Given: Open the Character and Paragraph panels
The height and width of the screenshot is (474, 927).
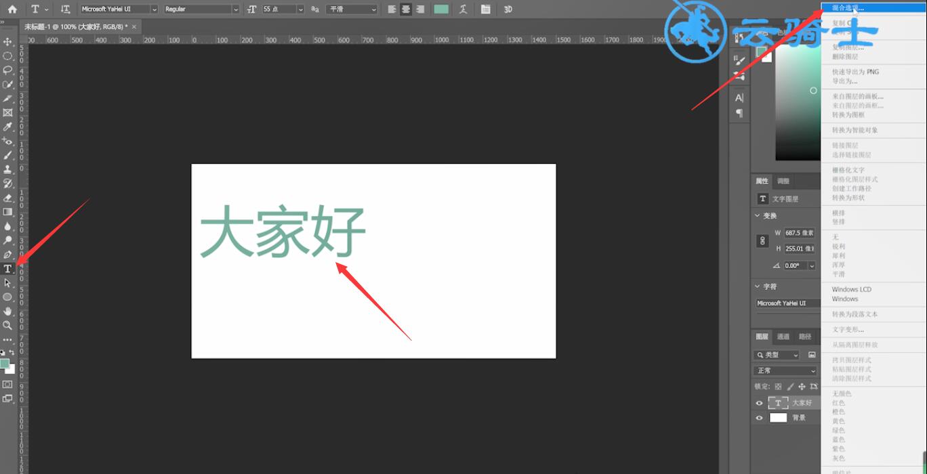Looking at the screenshot, I should (x=486, y=9).
